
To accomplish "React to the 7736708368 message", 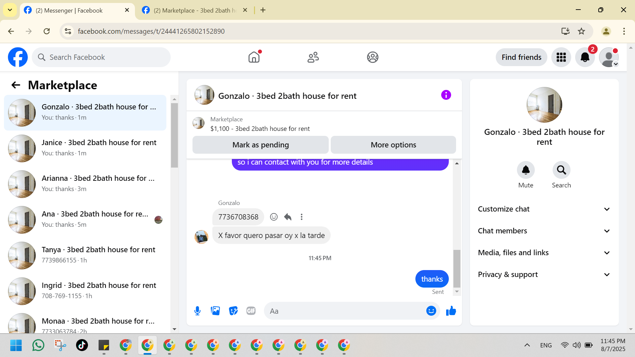I will (x=274, y=217).
